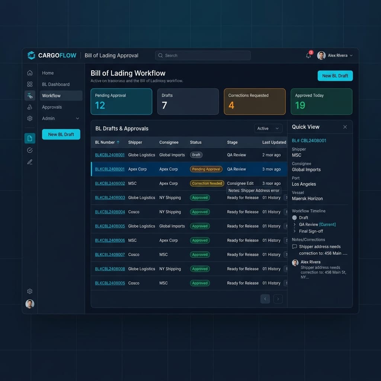Click the BL Dashboard grid icon
381x381 pixels.
[x=30, y=84]
